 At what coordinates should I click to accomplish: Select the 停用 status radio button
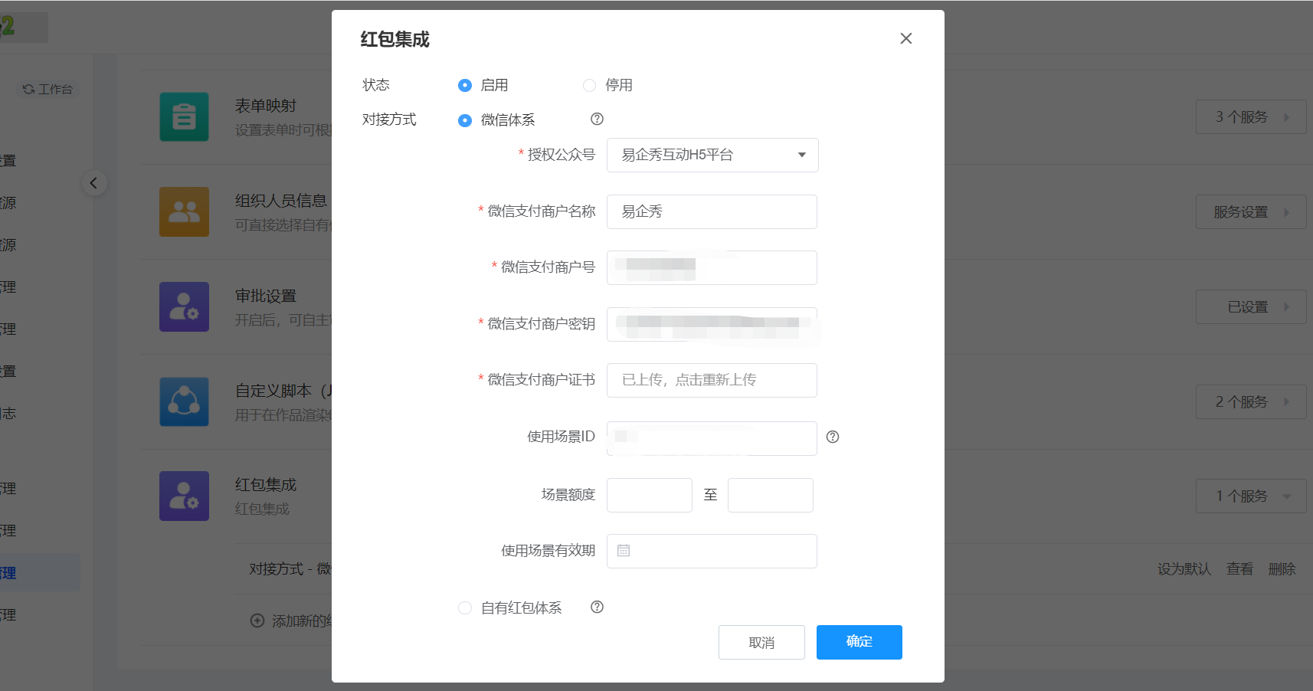(x=589, y=85)
